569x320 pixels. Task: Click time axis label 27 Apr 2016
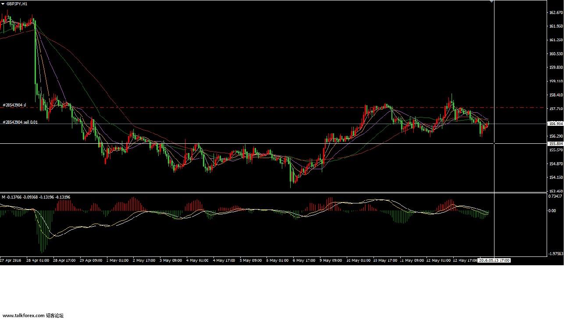10,260
